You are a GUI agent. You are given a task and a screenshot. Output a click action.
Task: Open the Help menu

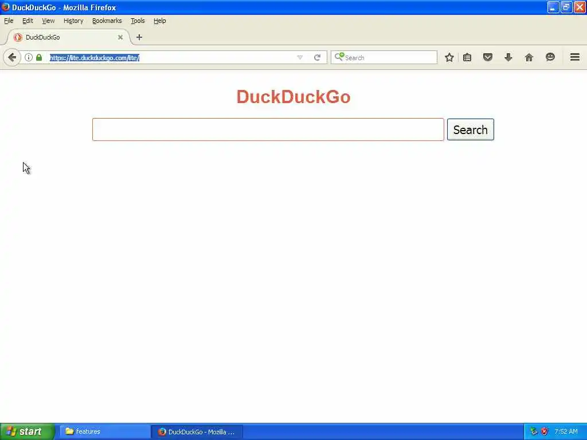(159, 21)
